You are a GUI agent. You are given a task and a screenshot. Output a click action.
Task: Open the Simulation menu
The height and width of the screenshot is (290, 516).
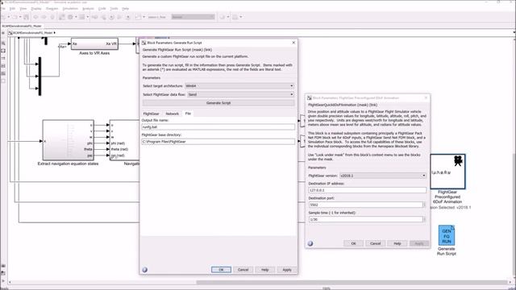pos(70,9)
